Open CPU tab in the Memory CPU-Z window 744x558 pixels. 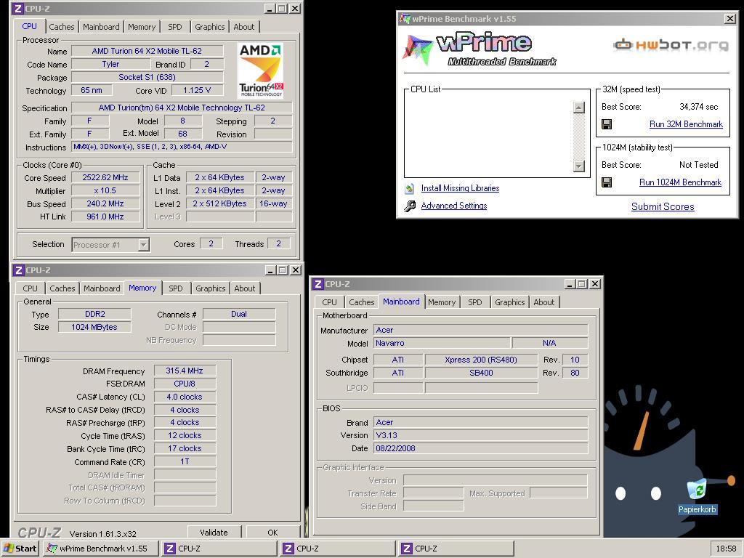pyautogui.click(x=30, y=288)
